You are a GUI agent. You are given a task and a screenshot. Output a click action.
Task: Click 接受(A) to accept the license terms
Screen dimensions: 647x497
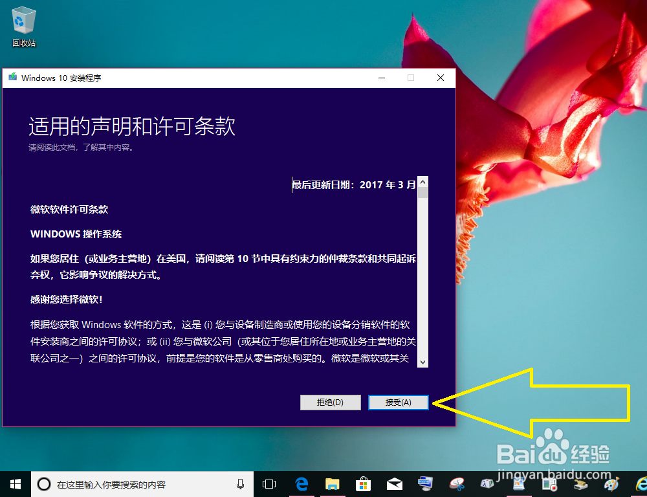(x=398, y=402)
